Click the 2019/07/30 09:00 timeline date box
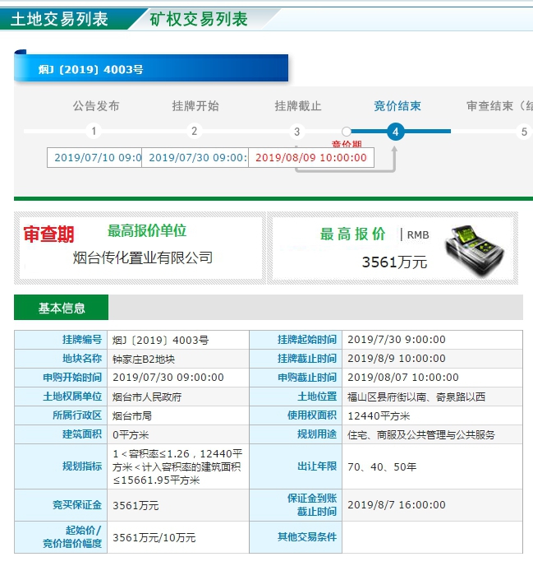The width and height of the screenshot is (533, 566). pos(195,157)
